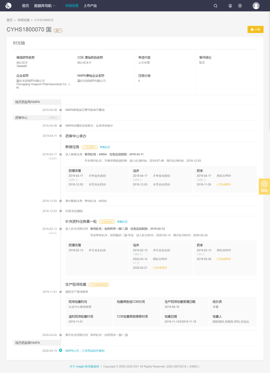270x373 pixels.
Task: Click the timeline dot for 离开新报任务
Action: point(61,201)
